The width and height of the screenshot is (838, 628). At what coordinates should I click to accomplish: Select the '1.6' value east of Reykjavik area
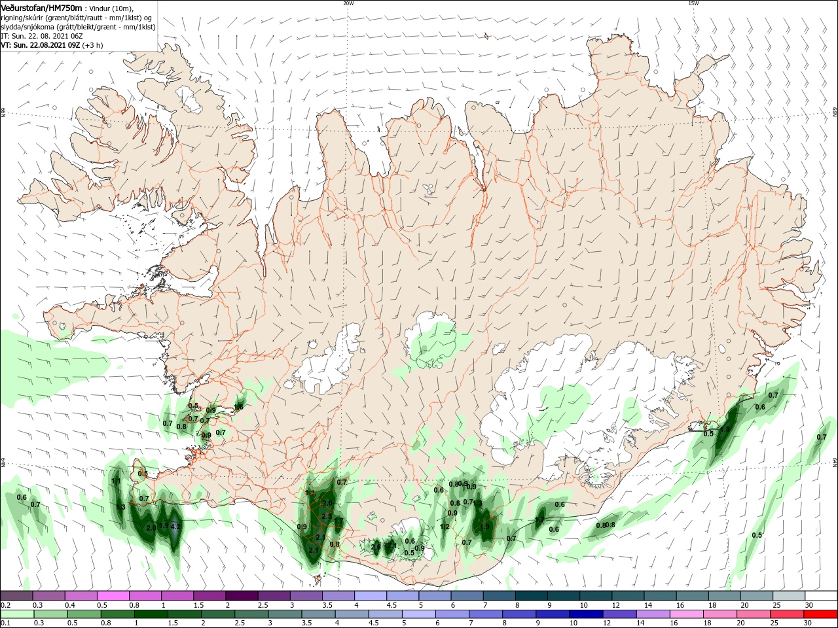pyautogui.click(x=238, y=408)
